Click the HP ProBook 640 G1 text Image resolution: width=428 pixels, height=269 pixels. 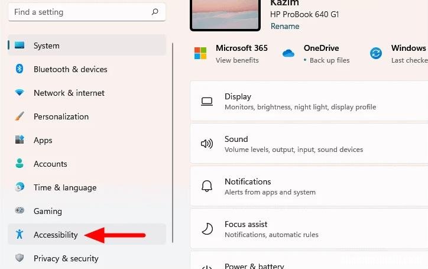304,14
